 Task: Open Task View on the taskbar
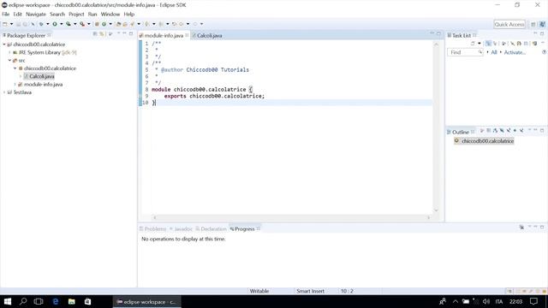39,301
